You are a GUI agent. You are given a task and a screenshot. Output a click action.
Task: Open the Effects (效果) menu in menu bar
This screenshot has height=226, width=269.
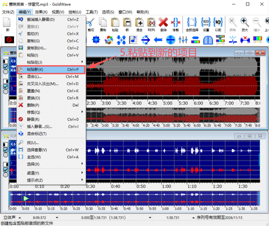41,12
